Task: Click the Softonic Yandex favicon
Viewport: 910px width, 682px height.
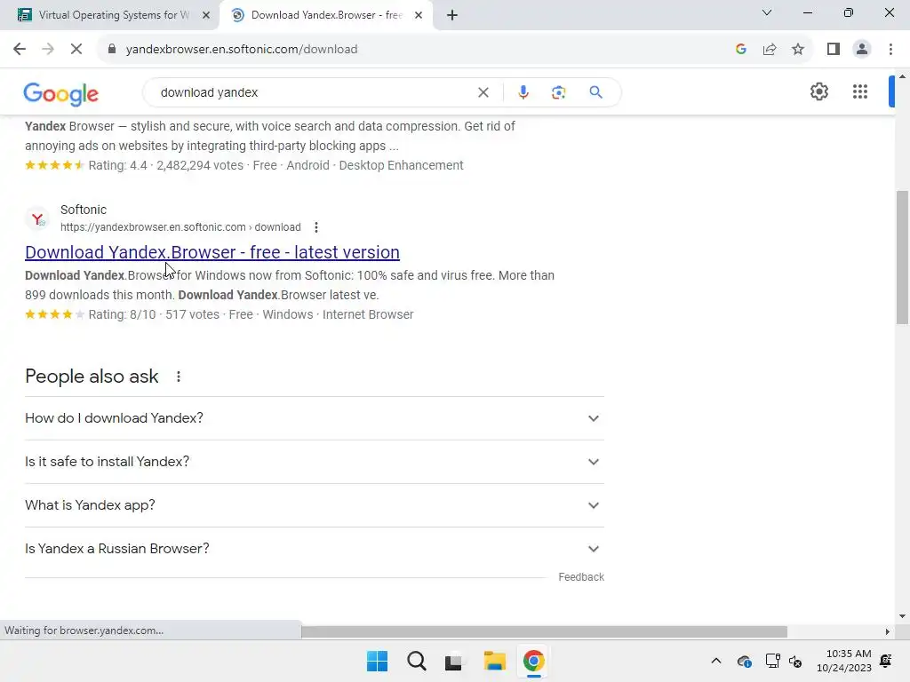Action: click(37, 219)
